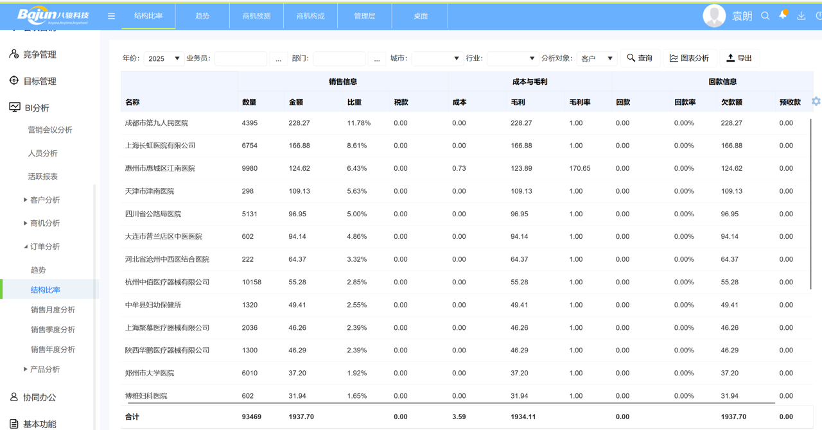
Task: Expand the 客户分析 tree node
Action: point(26,200)
